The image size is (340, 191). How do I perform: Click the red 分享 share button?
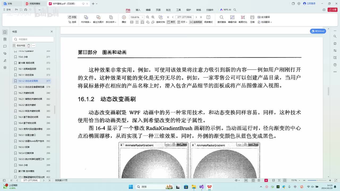point(333,10)
